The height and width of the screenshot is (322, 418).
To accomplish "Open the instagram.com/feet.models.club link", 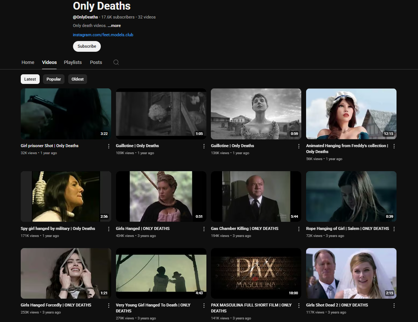I will pos(103,35).
